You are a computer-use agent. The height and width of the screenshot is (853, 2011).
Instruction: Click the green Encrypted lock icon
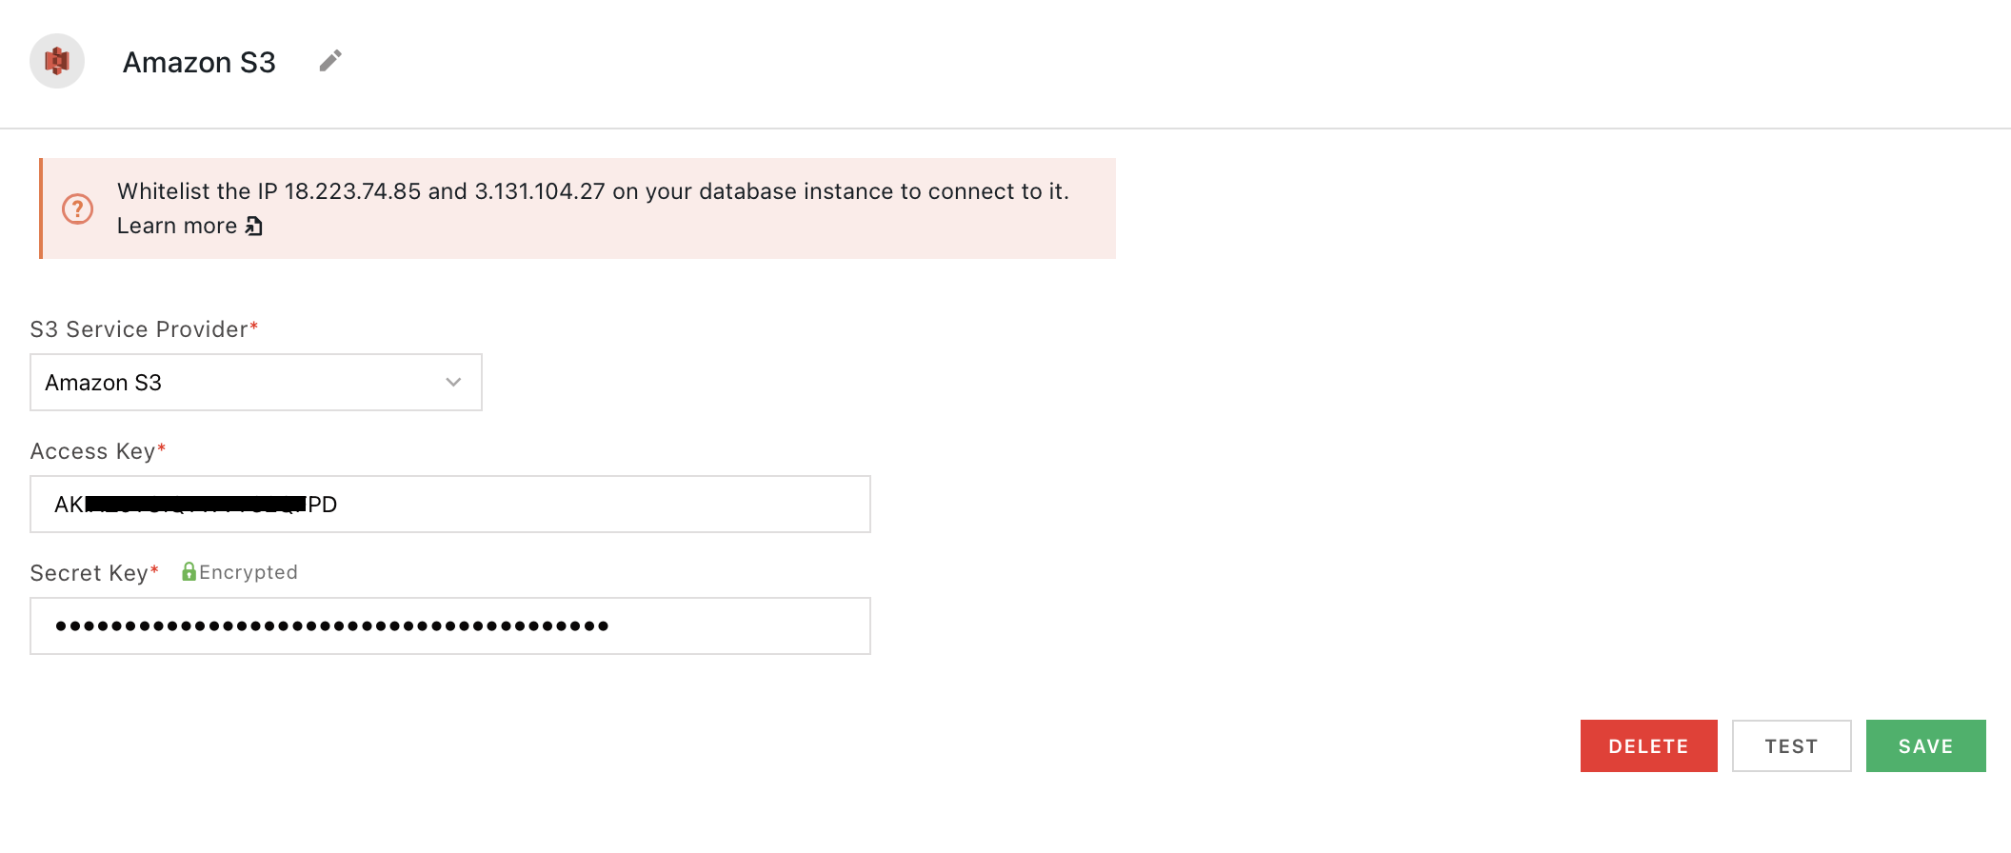(189, 571)
